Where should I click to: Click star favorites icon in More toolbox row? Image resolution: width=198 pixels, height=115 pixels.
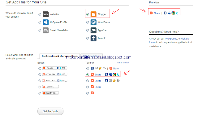(100, 68)
